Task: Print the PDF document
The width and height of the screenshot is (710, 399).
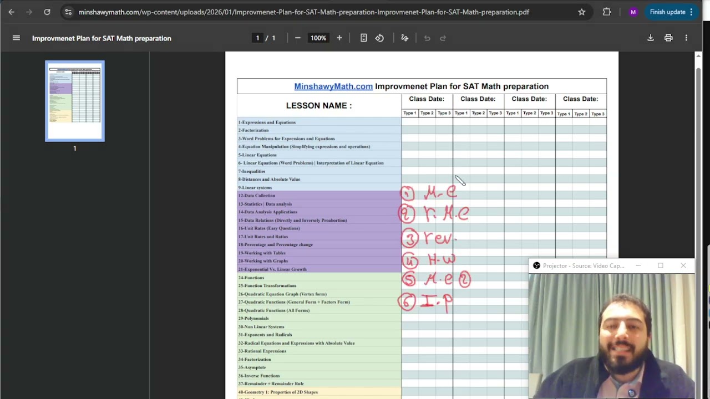Action: 668,38
